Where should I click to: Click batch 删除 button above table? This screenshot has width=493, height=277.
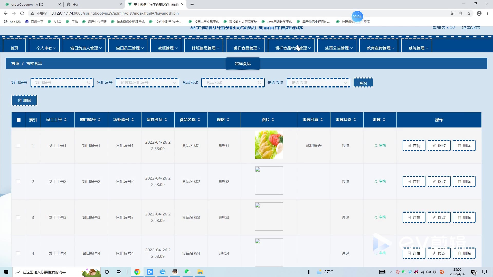coord(24,100)
